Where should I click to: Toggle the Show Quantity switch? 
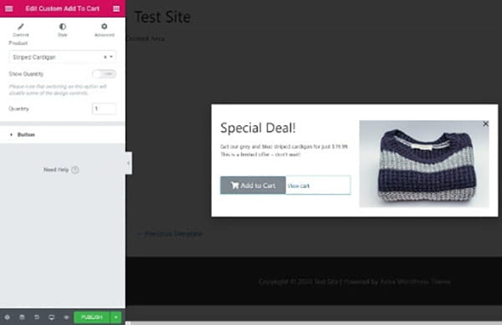click(104, 74)
